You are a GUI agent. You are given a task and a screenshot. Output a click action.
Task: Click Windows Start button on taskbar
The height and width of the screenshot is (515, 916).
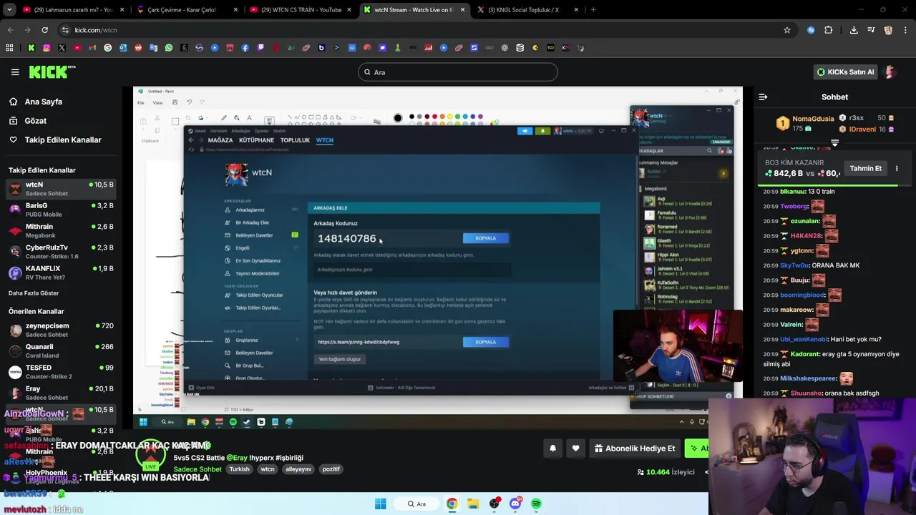click(380, 504)
